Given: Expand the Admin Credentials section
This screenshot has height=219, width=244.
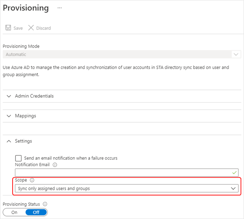Looking at the screenshot, I should (34, 96).
